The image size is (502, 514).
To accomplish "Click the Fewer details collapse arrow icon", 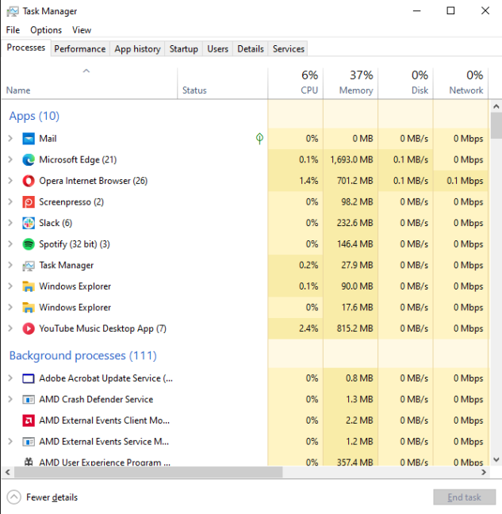I will coord(14,497).
